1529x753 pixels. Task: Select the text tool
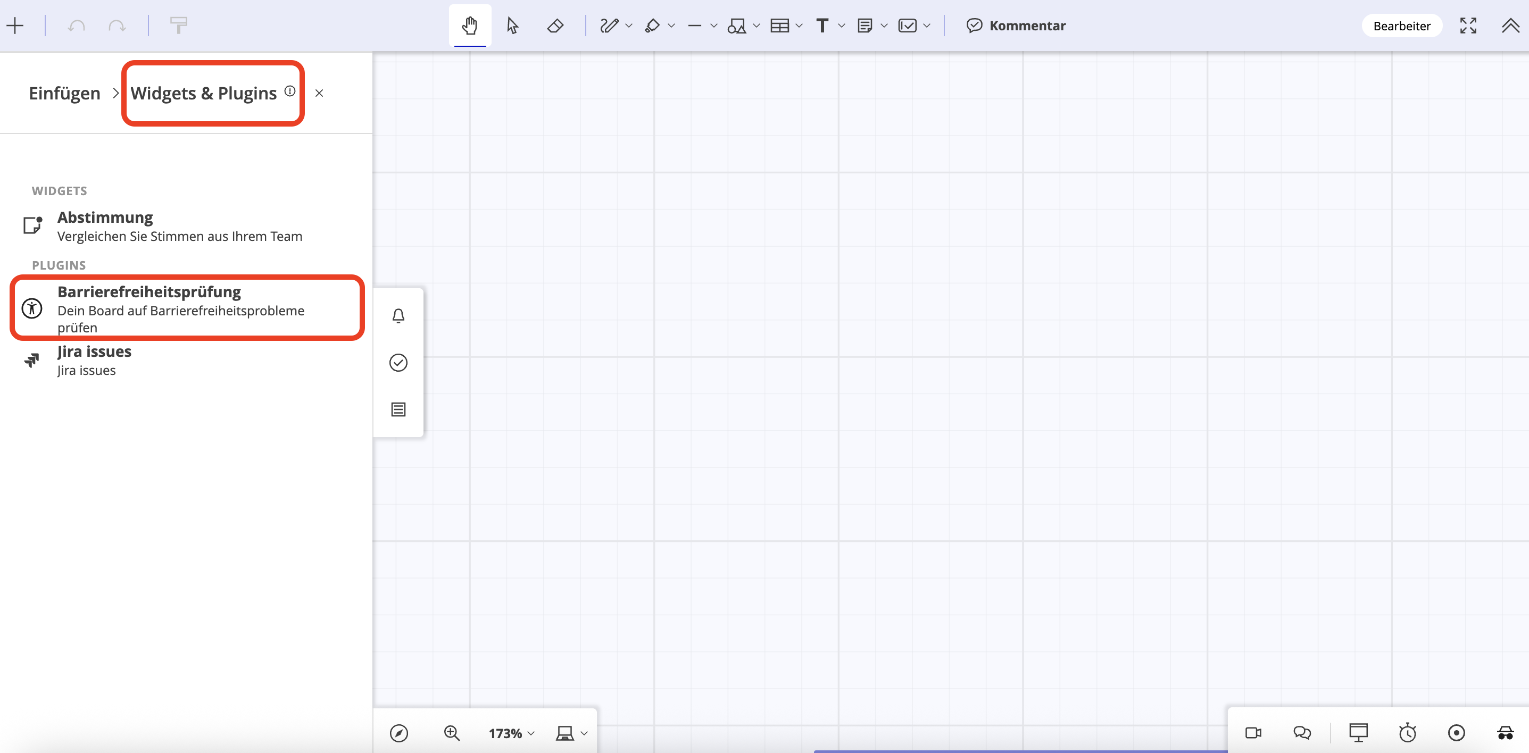822,26
